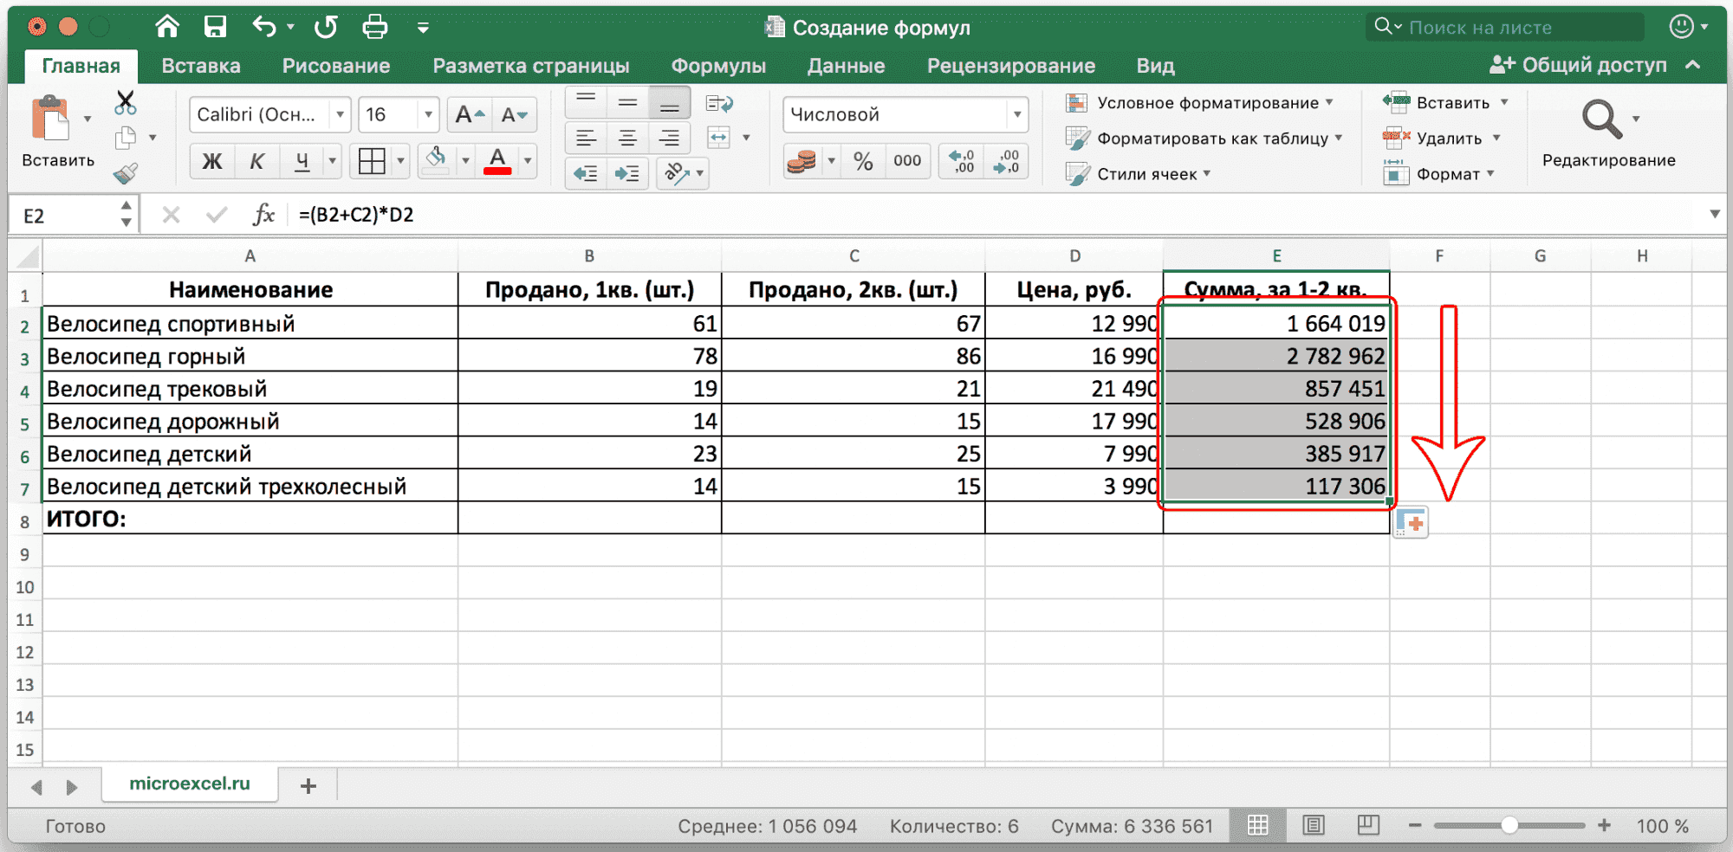Open the font size dropdown

428,113
